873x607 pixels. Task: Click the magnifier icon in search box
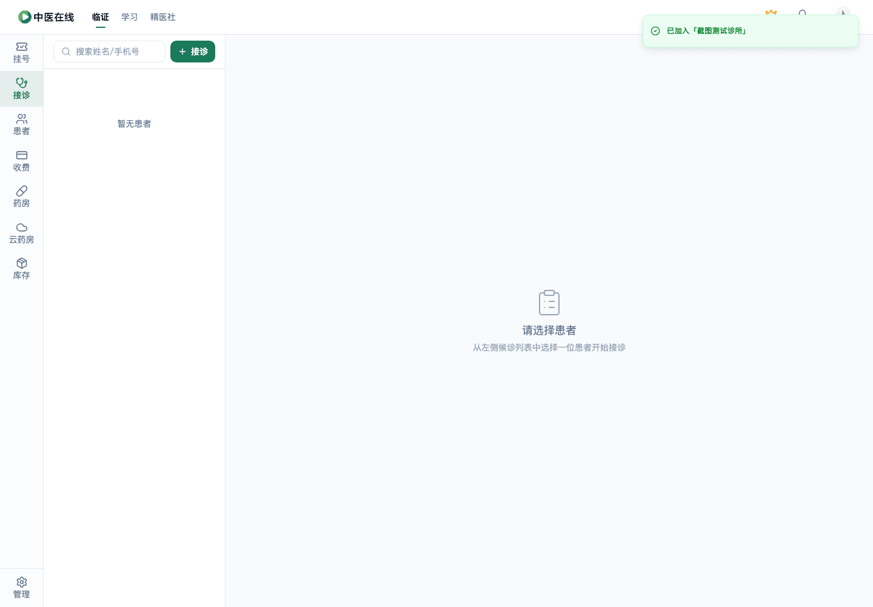66,52
